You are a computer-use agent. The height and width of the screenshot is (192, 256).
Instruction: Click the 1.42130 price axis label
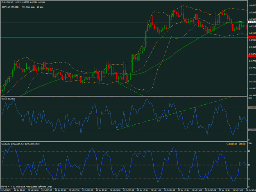[252, 33]
